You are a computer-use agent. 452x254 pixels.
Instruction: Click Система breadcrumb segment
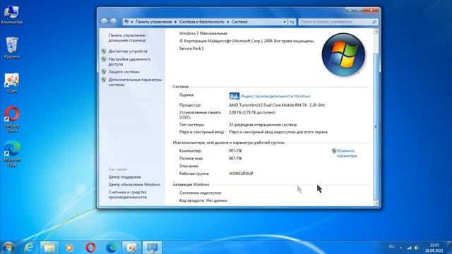coord(239,22)
